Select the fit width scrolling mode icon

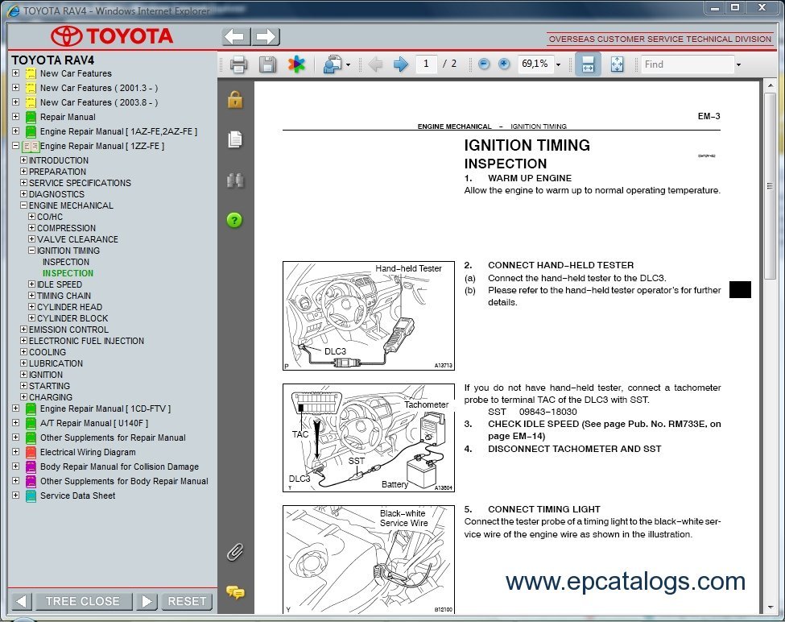pyautogui.click(x=588, y=64)
